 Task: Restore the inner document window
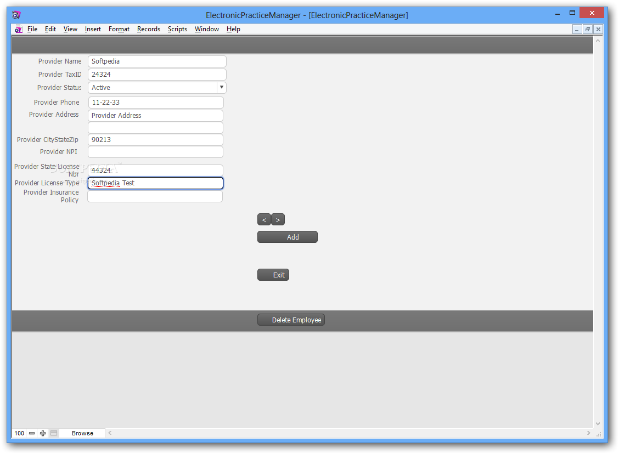588,29
